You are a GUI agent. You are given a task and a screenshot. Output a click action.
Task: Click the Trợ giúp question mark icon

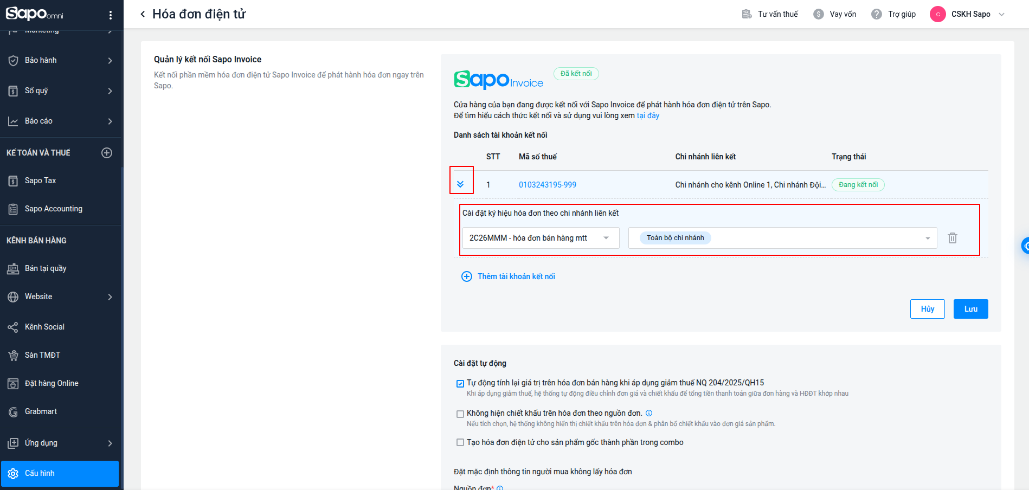[877, 14]
